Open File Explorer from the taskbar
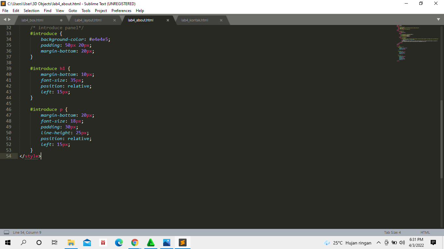The image size is (444, 249). [x=71, y=242]
